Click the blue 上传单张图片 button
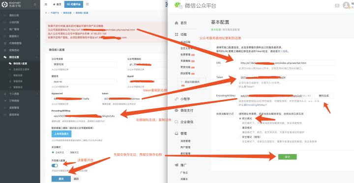This screenshot has width=354, height=183. pyautogui.click(x=61, y=133)
